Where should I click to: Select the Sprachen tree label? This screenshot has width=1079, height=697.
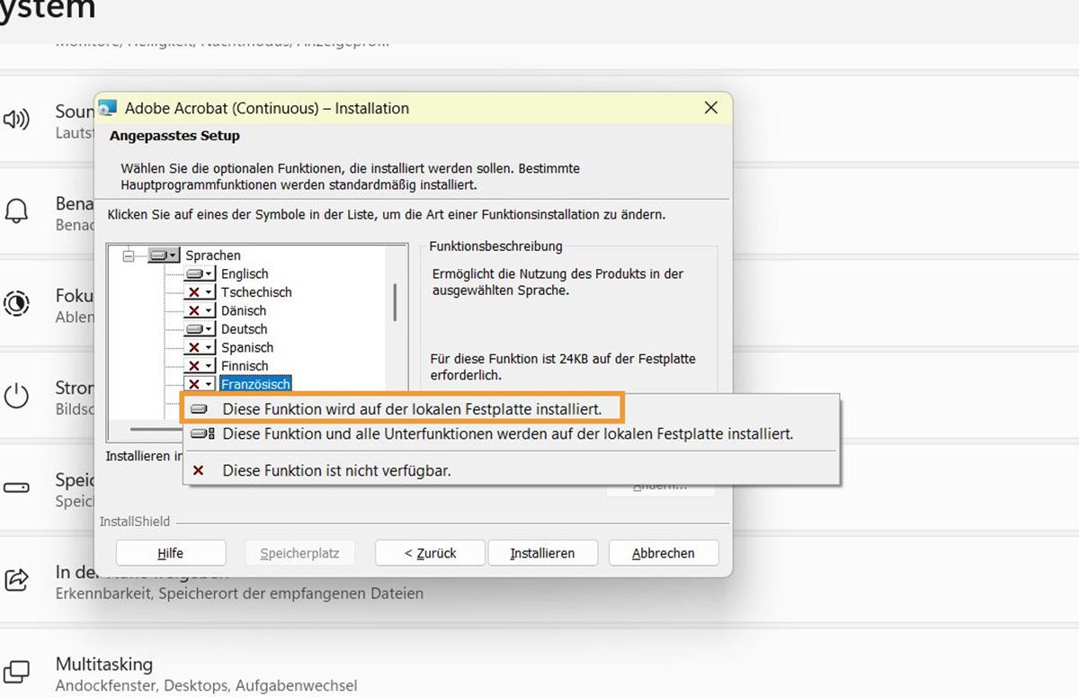click(x=213, y=255)
